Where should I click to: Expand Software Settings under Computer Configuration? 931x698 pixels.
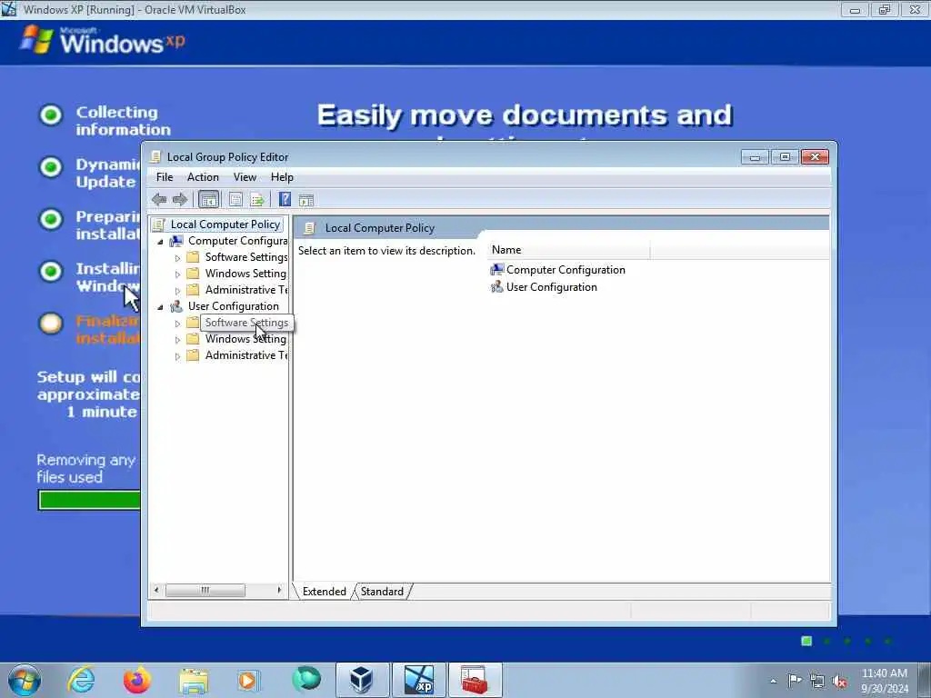coord(177,258)
